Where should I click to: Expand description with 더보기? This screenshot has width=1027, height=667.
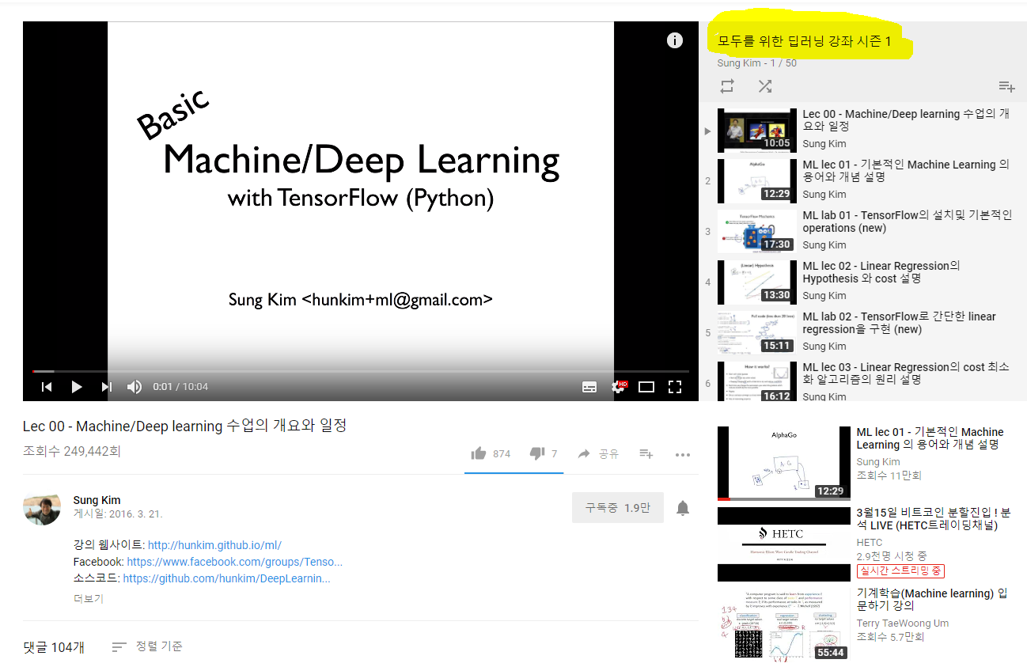coord(89,599)
